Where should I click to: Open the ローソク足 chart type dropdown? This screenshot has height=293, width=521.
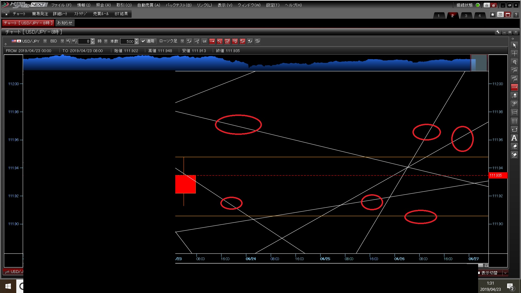[x=182, y=41]
